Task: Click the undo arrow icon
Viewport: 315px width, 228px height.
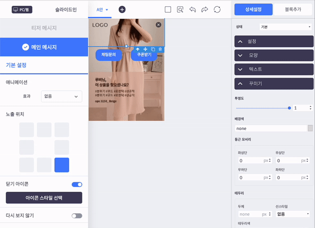Action: click(x=193, y=9)
